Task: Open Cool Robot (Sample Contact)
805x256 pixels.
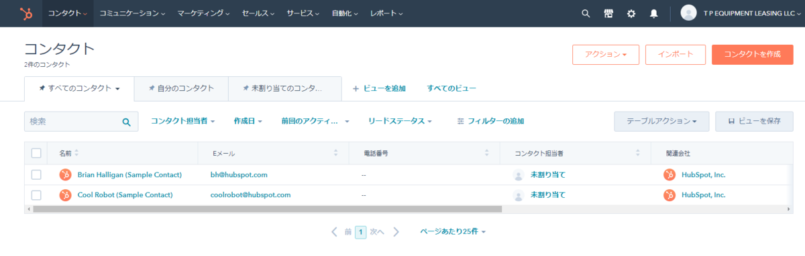Action: click(125, 195)
